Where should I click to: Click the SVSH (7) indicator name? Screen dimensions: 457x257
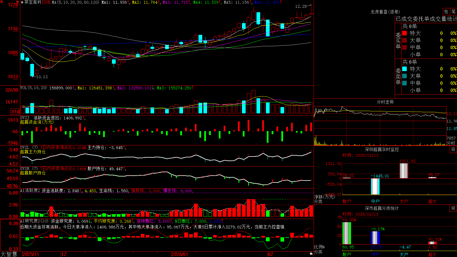[29, 169]
